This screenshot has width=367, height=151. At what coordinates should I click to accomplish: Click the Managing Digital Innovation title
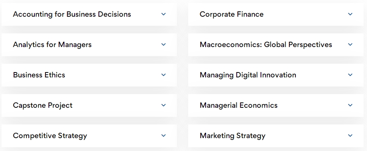coord(248,75)
